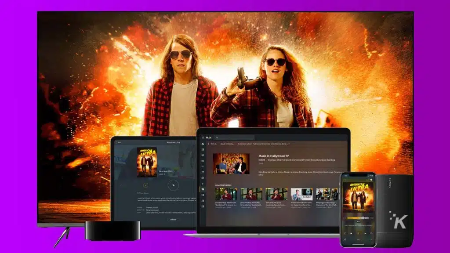Open the main interview episode thumbnail
450x253 pixels.
point(231,163)
